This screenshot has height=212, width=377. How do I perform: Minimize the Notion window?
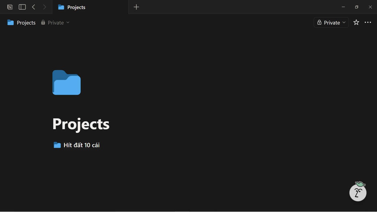[x=343, y=7]
